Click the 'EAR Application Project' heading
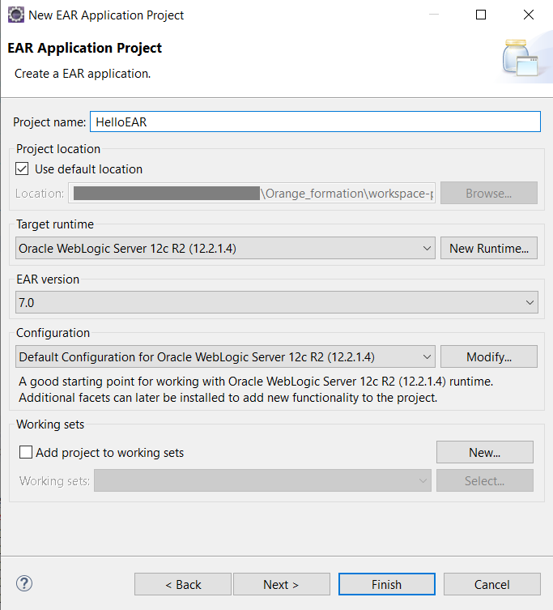This screenshot has width=553, height=610. [84, 48]
